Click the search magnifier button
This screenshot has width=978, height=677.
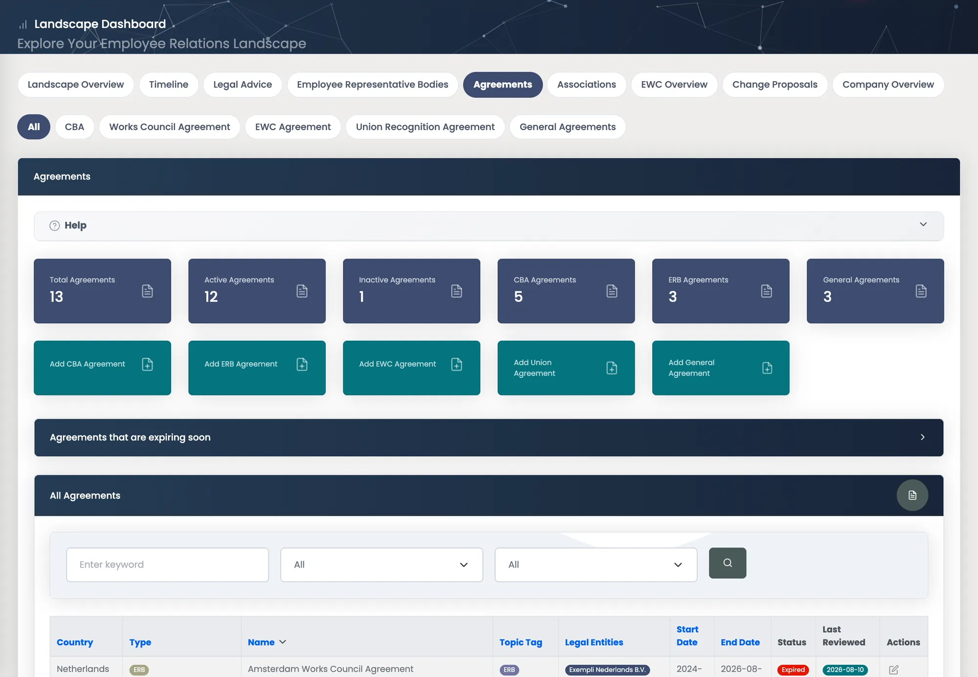tap(728, 563)
